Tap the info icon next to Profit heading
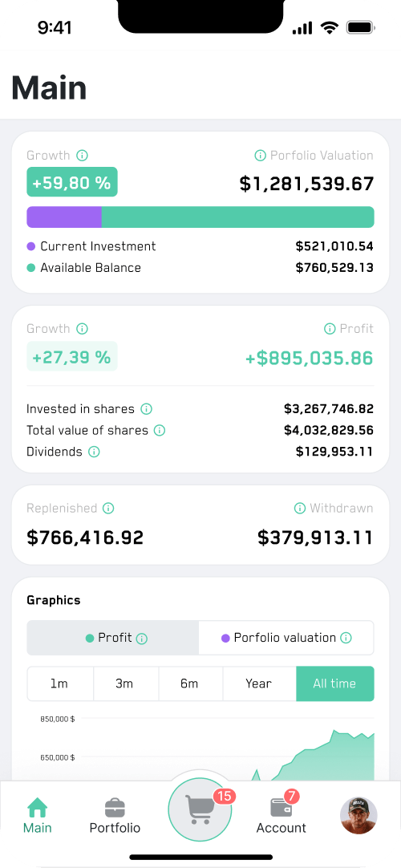 330,329
